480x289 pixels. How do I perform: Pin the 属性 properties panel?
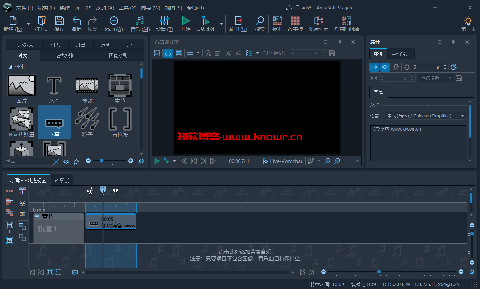click(453, 42)
